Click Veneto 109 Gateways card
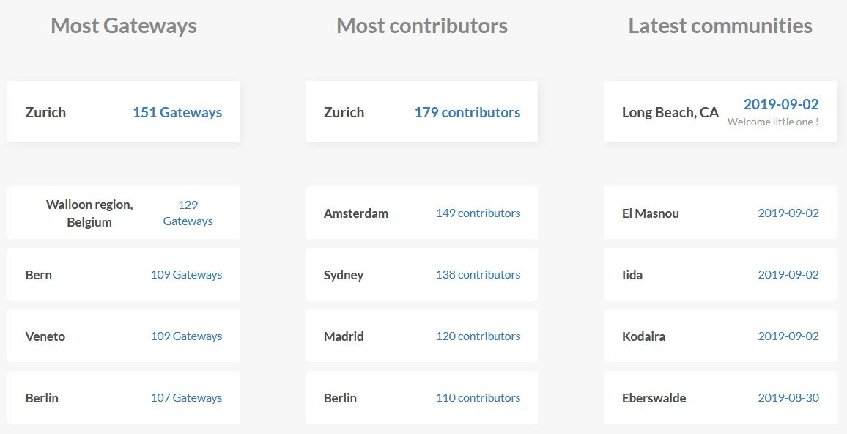This screenshot has height=434, width=847. coord(123,336)
